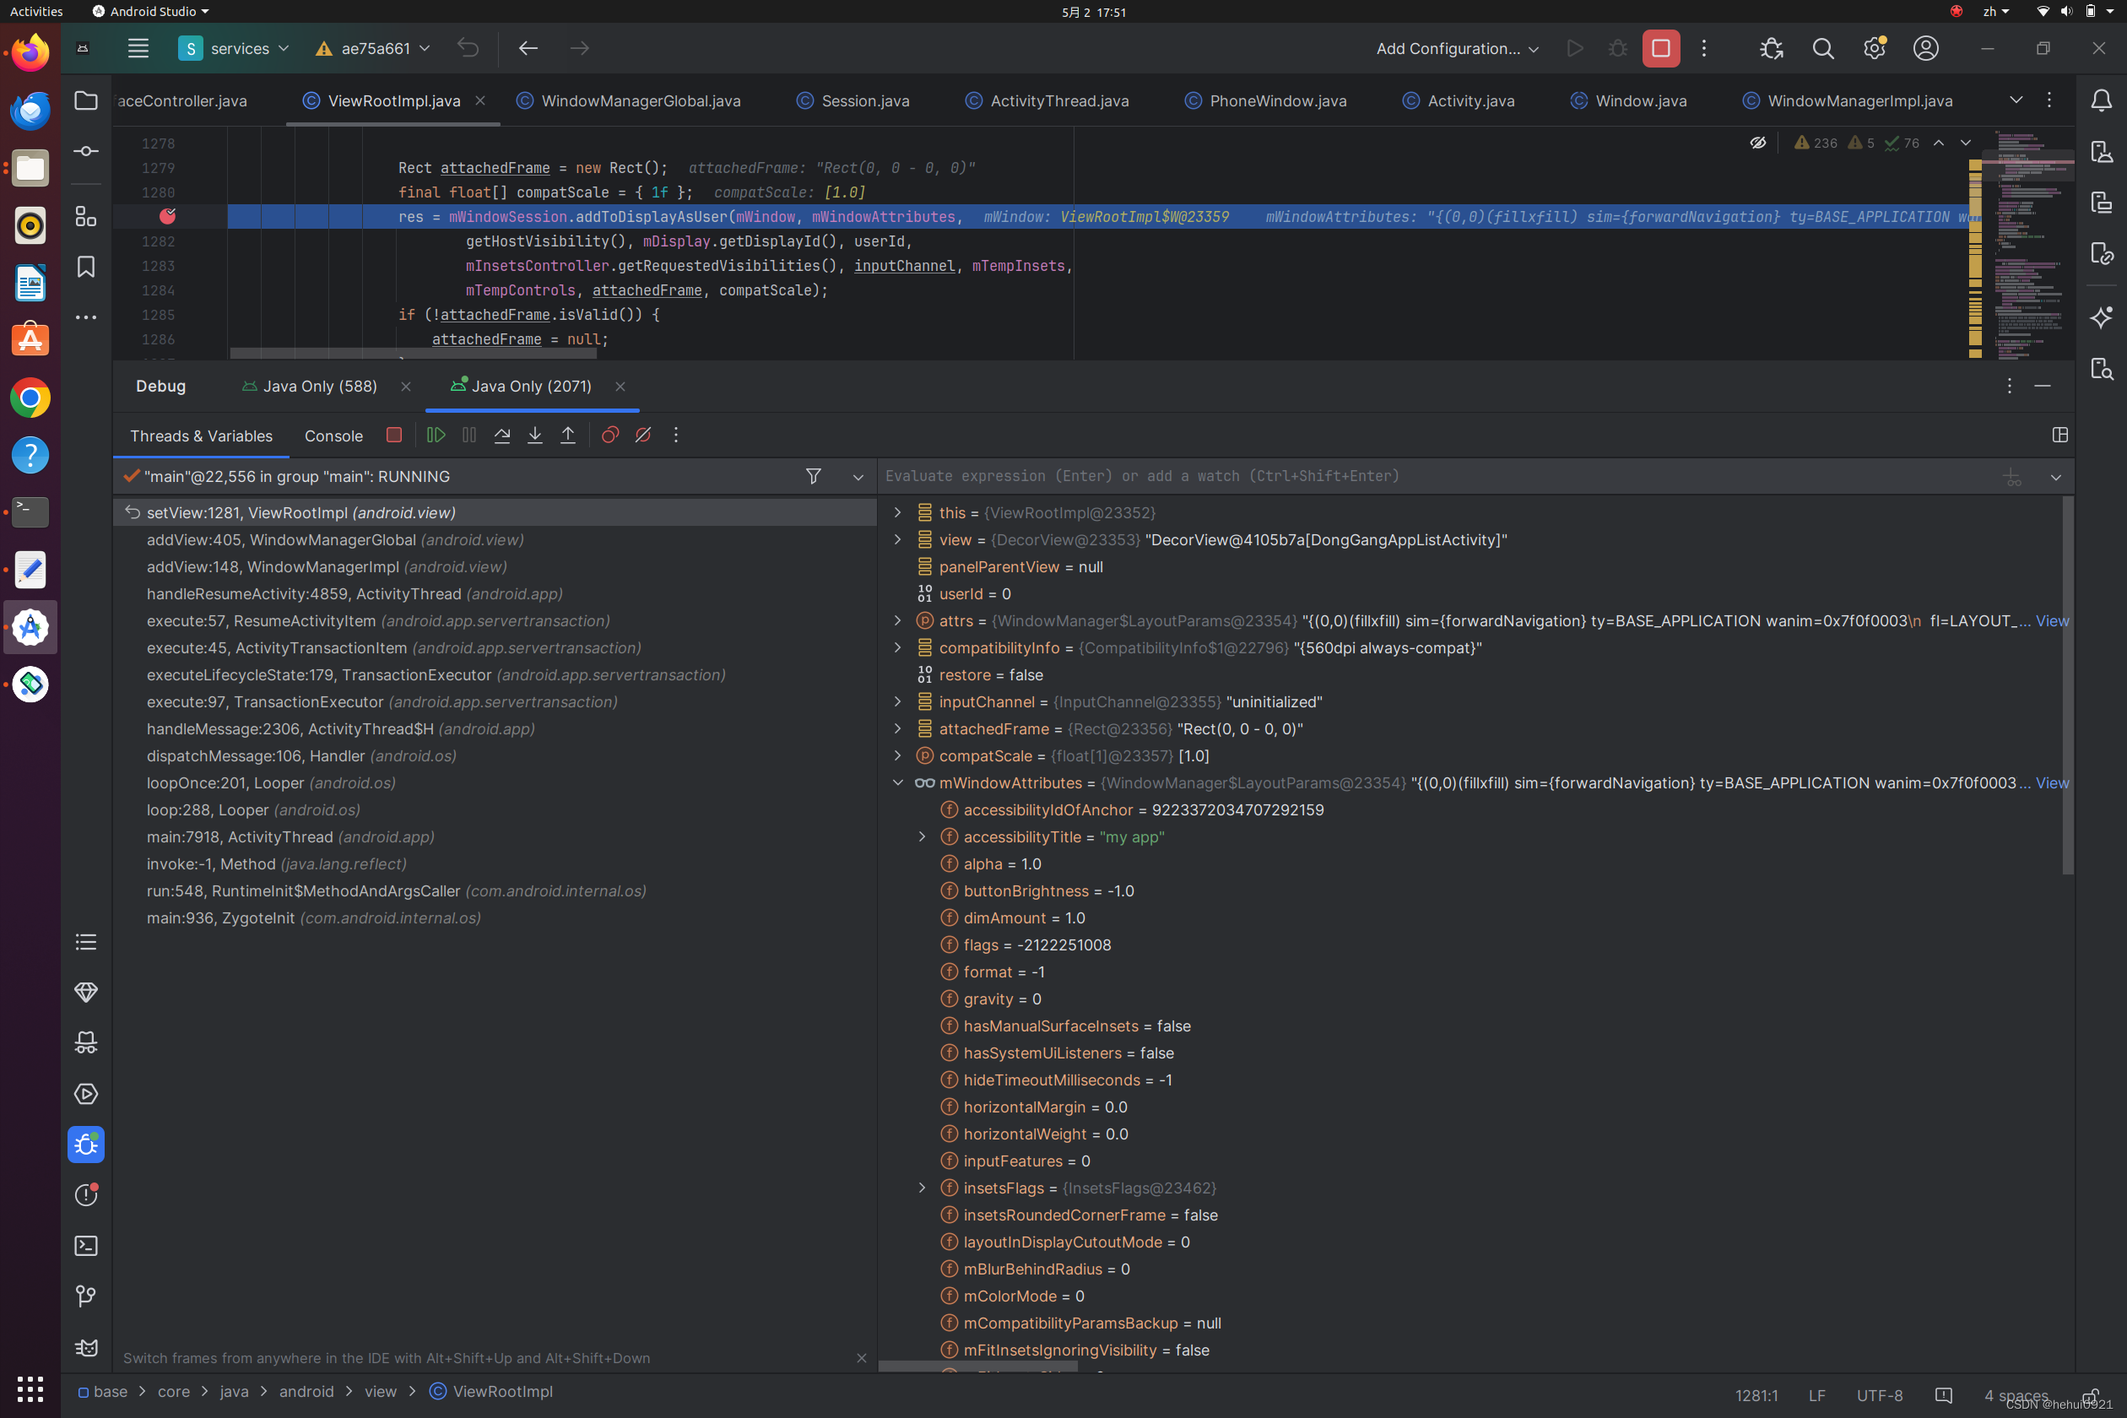
Task: Open the Commit tool window icon
Action: tap(86, 151)
